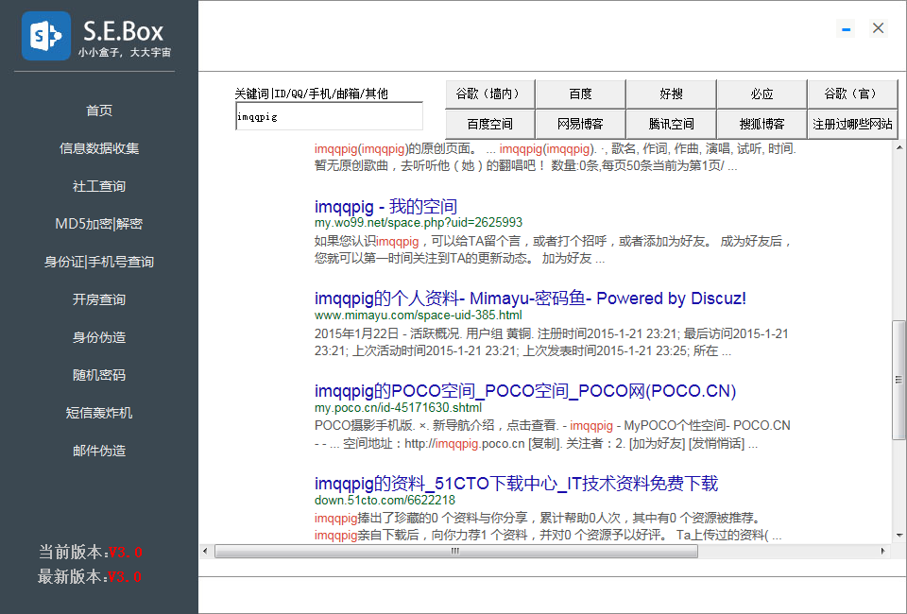Viewport: 907px width, 614px height.
Task: Click the 小小盒子，大大宇宙 slogan text
Action: click(x=125, y=53)
